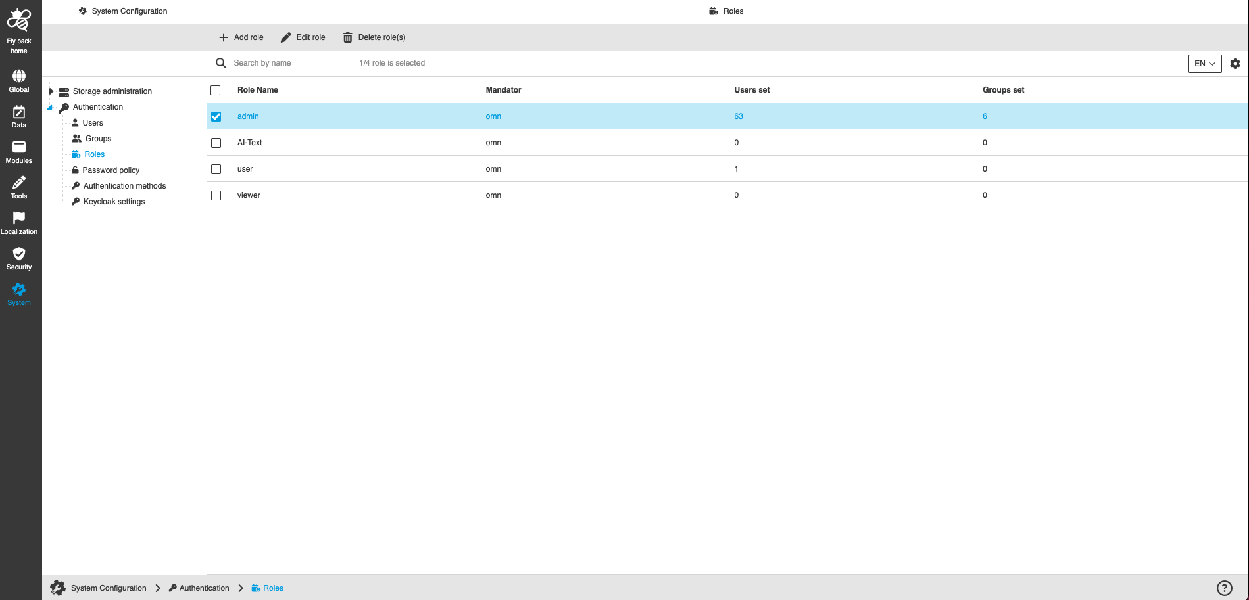This screenshot has height=600, width=1249.
Task: Click Add role button
Action: [241, 37]
